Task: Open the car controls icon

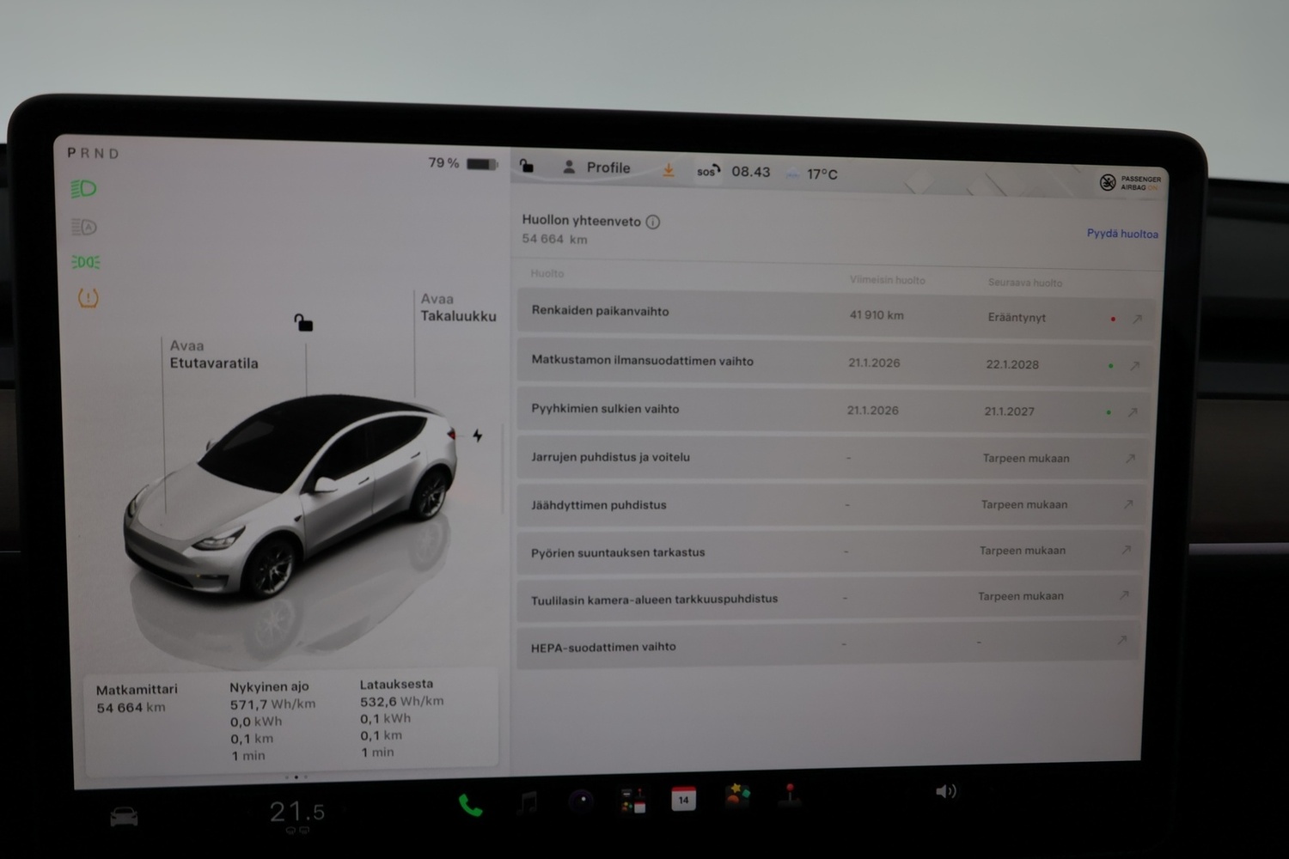Action: coord(124,816)
